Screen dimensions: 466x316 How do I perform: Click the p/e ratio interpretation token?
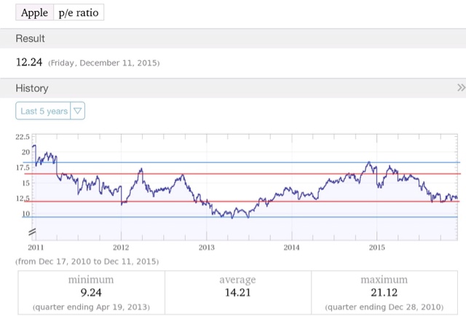pyautogui.click(x=79, y=12)
